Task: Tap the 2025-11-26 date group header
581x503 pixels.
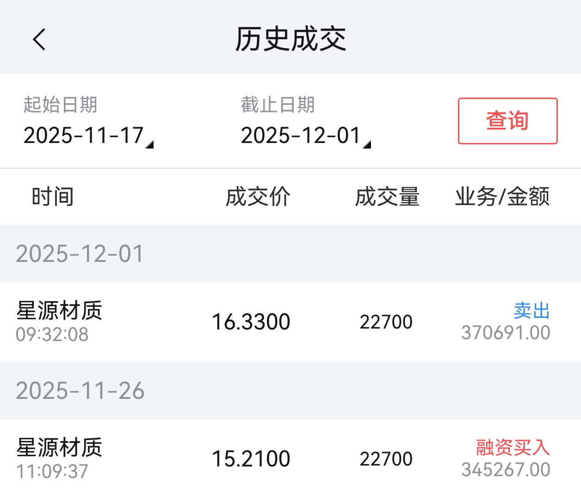Action: coord(80,391)
